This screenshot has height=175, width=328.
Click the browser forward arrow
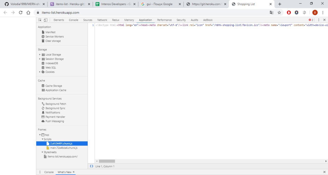point(13,13)
